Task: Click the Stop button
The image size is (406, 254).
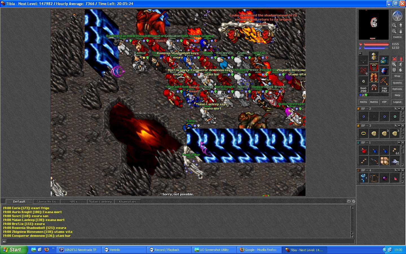Action: tap(397, 76)
